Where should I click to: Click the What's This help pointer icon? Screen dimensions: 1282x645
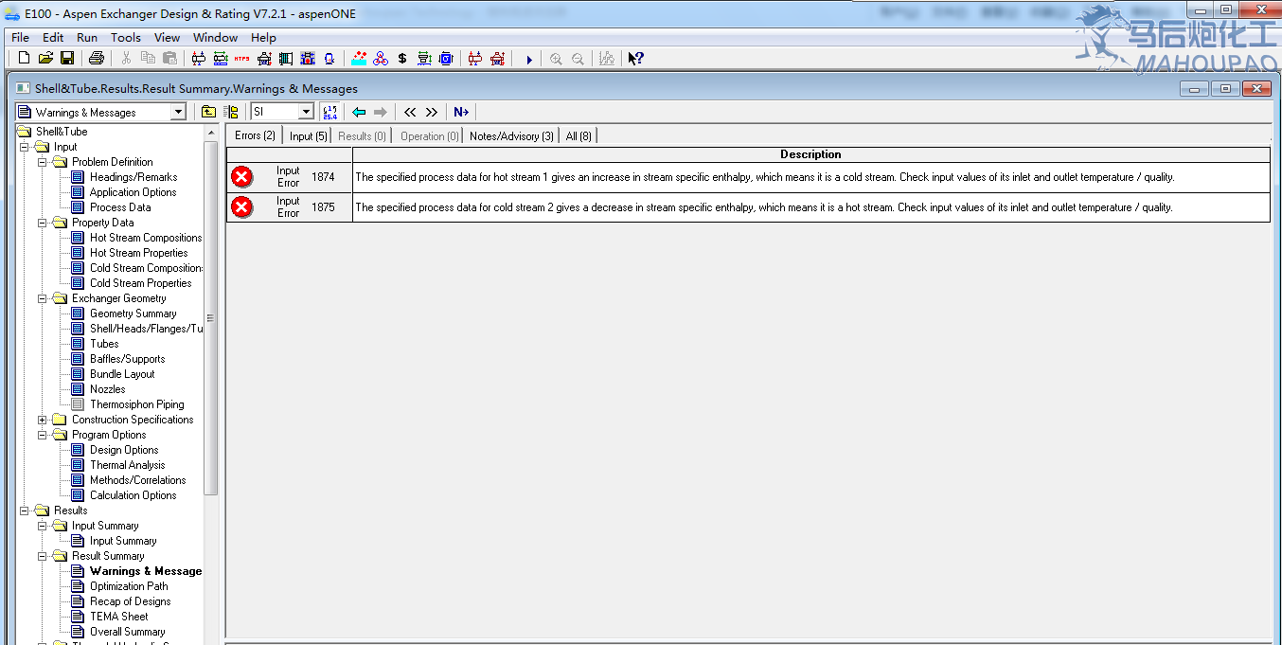point(635,58)
